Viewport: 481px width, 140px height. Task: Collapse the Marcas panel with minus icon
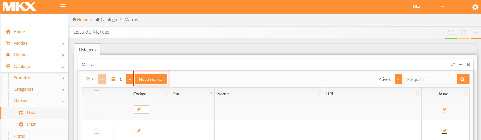click(x=461, y=65)
